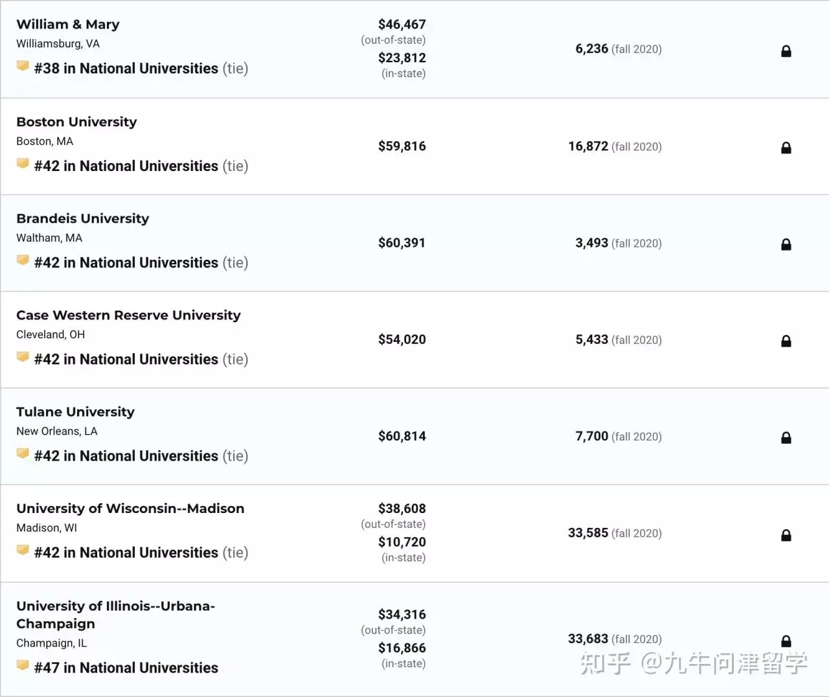Open the Boston University school link

(76, 122)
